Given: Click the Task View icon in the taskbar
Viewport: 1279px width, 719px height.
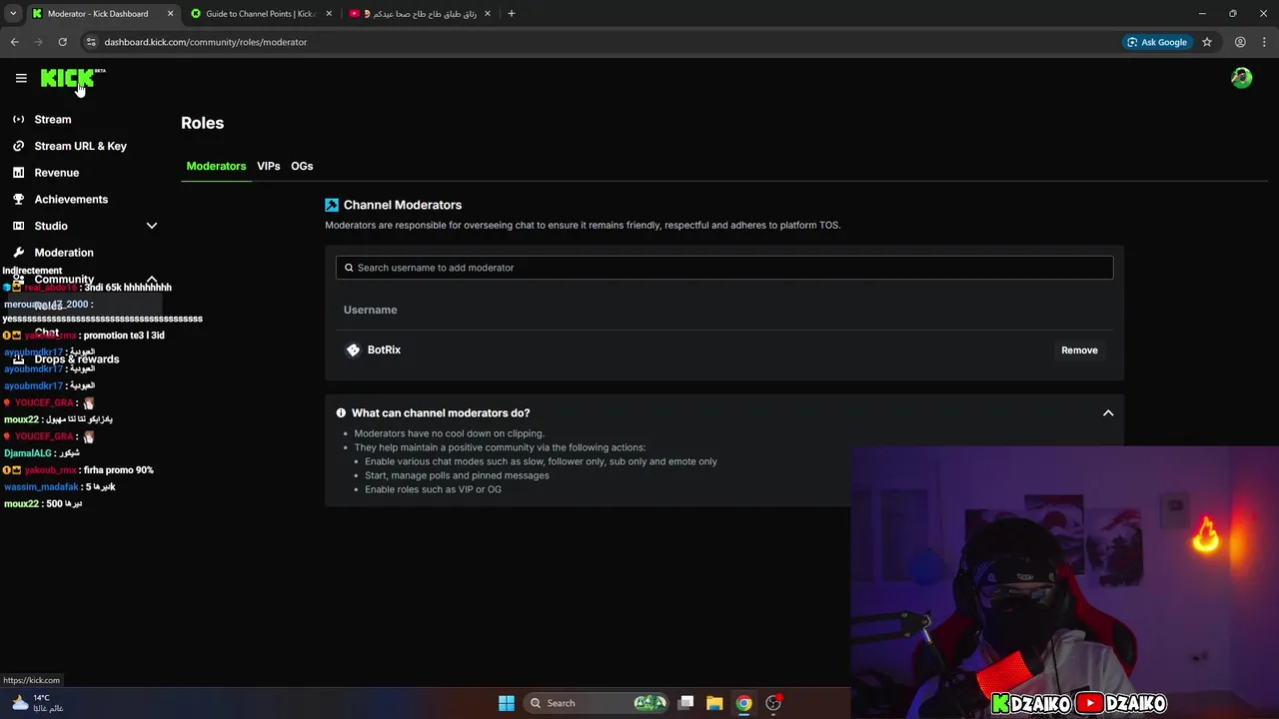Looking at the screenshot, I should click(x=685, y=703).
